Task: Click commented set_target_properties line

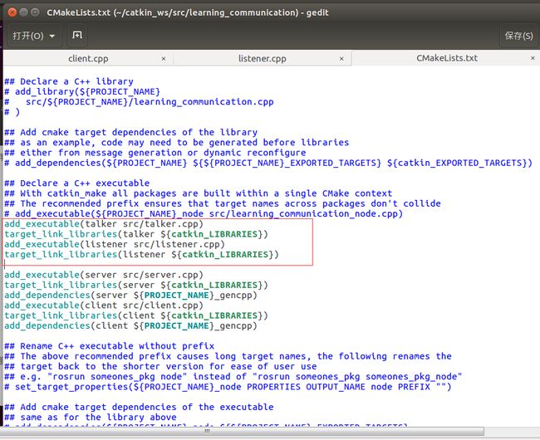Action: coord(228,387)
